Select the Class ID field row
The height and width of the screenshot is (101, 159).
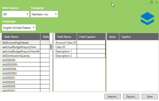click(80, 47)
